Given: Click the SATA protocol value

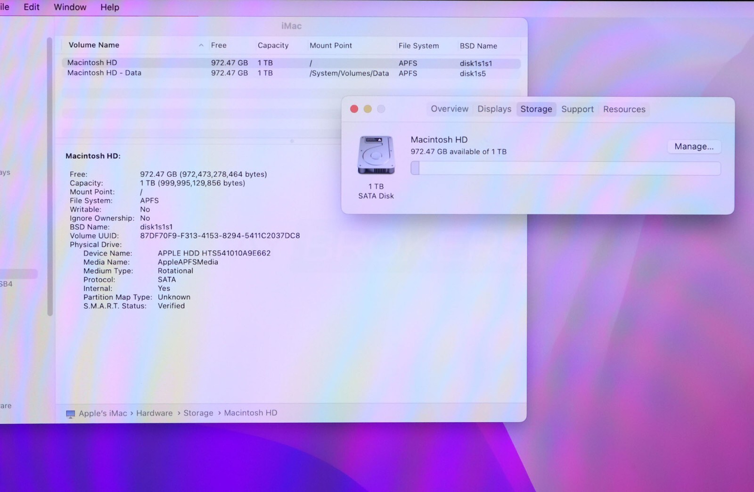Looking at the screenshot, I should tap(167, 279).
